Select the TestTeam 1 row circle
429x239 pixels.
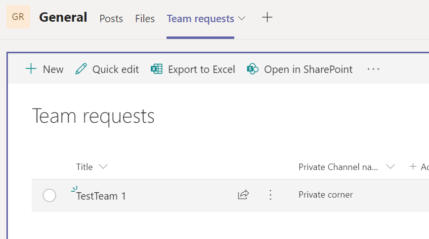(49, 196)
